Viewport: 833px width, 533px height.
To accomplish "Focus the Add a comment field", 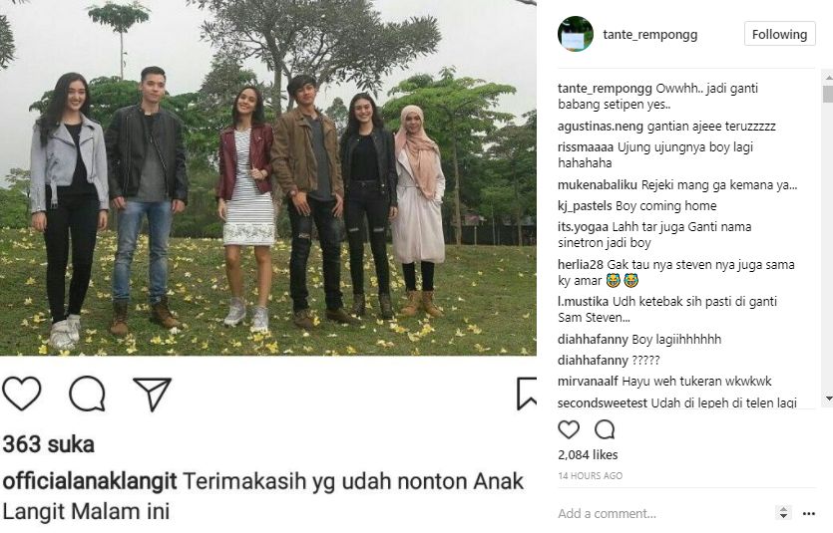I will 664,513.
